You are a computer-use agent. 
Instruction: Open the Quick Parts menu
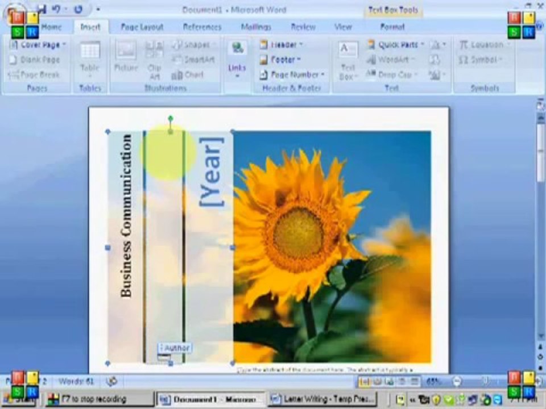coord(396,45)
